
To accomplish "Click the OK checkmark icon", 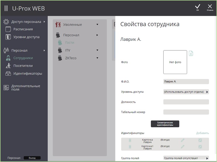I will click(x=197, y=7).
